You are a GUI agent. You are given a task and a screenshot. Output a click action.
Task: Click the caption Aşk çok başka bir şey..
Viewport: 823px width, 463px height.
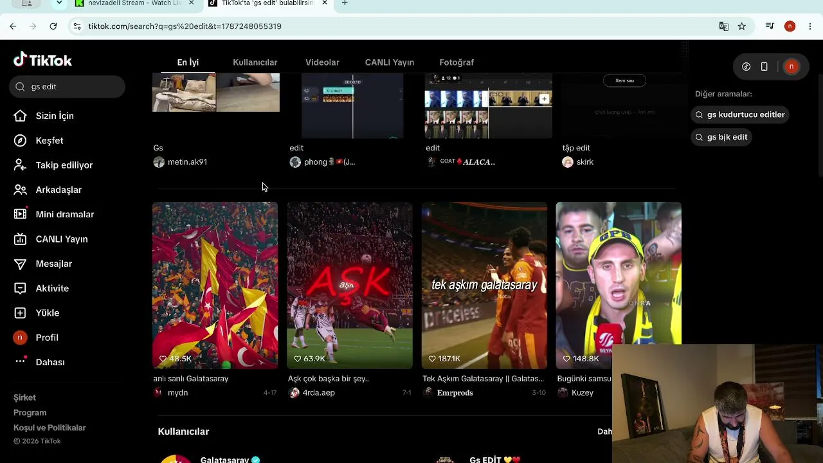click(328, 379)
